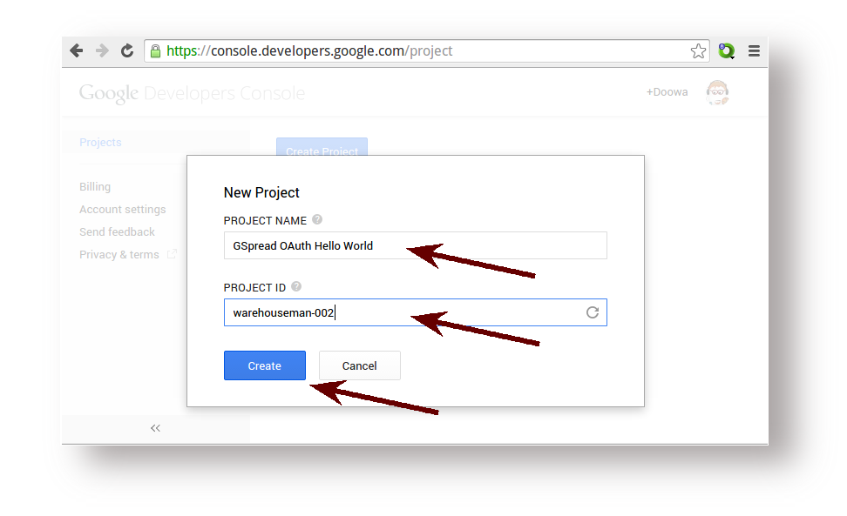Focus the Project ID input field
This screenshot has width=847, height=516.
[416, 312]
